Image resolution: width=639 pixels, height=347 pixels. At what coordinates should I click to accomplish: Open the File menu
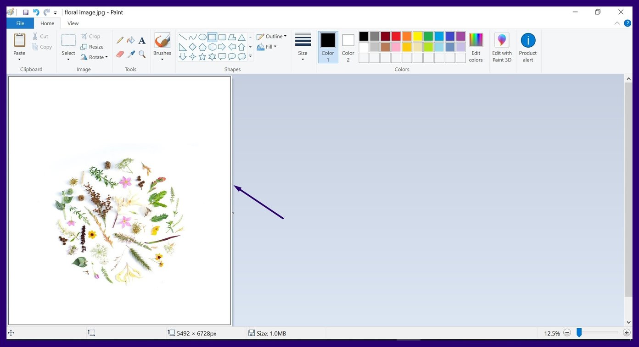[x=20, y=23]
